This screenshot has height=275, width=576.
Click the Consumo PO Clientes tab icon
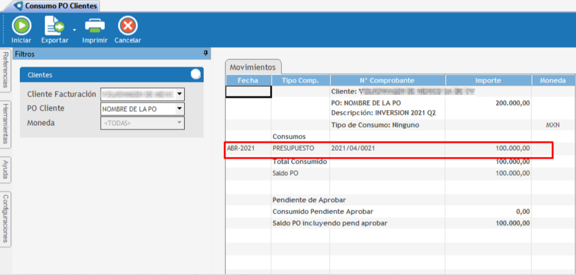(x=19, y=6)
